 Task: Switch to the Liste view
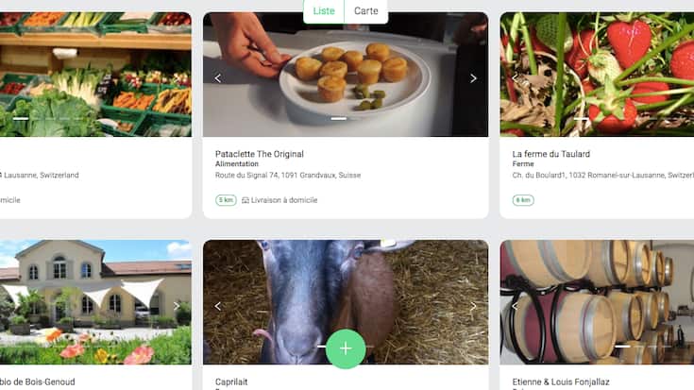(x=323, y=11)
